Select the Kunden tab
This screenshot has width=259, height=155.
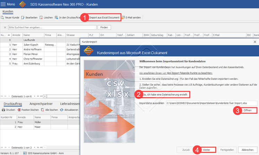[8, 11]
